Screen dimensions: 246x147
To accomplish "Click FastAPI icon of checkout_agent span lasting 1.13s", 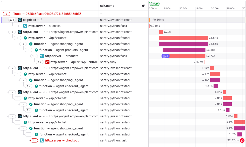I will coord(36,110).
